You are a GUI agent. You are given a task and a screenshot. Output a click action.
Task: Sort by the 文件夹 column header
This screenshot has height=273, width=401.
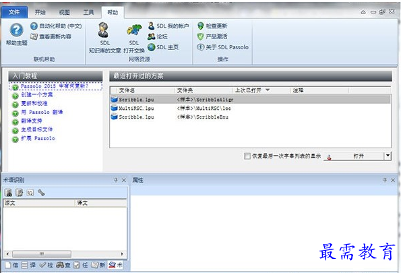(x=204, y=90)
